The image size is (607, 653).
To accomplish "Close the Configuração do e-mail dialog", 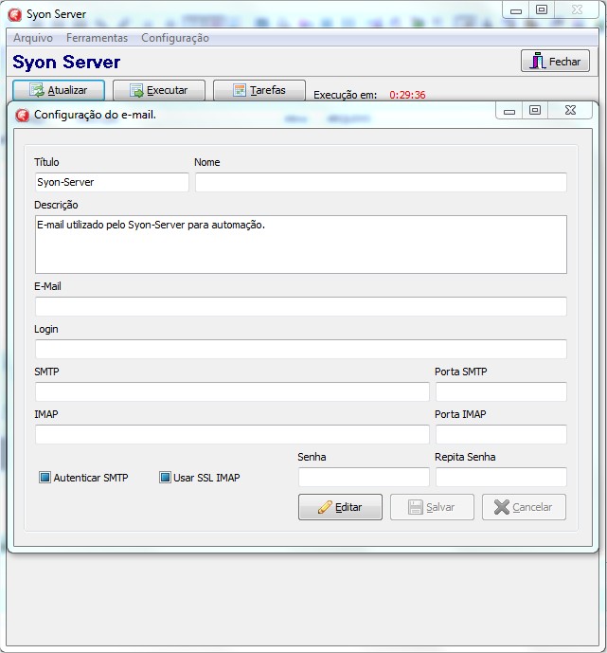I will click(x=570, y=110).
